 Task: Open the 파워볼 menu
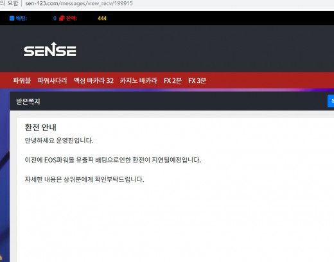pyautogui.click(x=22, y=80)
